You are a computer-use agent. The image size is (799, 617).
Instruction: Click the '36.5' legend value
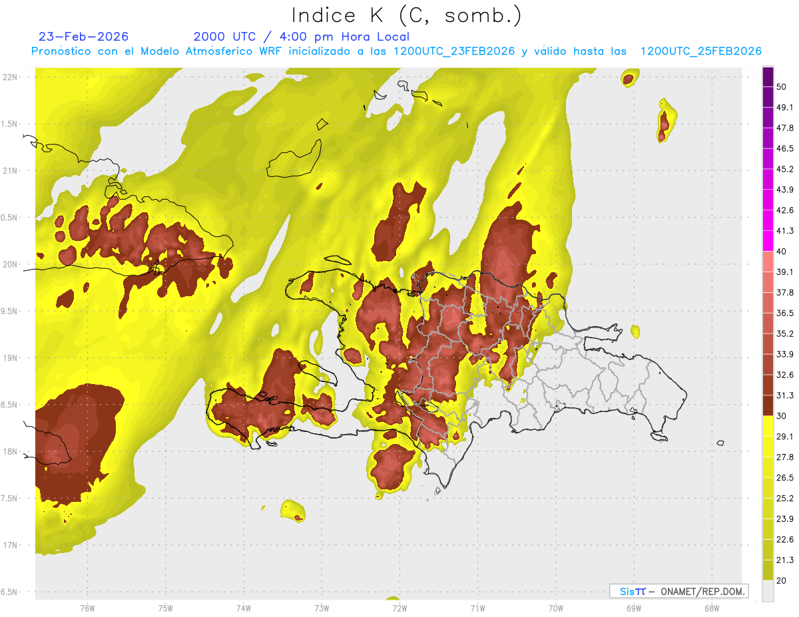coord(784,313)
